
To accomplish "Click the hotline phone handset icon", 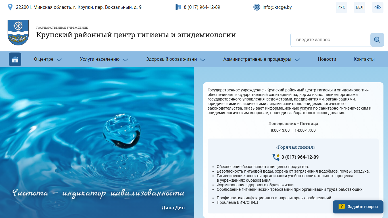I will pyautogui.click(x=276, y=157).
